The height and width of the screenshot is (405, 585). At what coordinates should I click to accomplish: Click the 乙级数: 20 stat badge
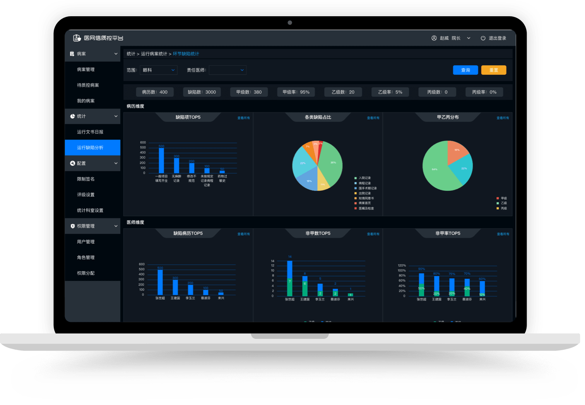tap(343, 92)
